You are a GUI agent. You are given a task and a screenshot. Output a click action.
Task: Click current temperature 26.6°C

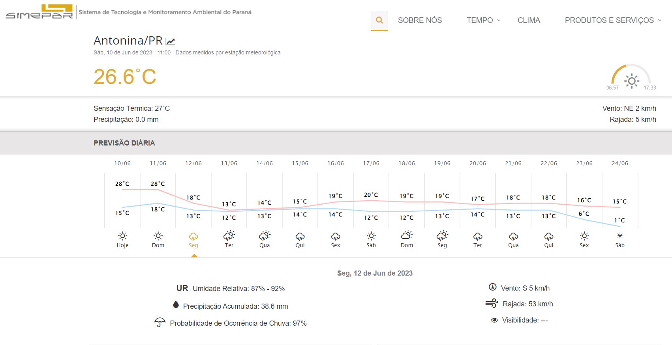coord(125,76)
